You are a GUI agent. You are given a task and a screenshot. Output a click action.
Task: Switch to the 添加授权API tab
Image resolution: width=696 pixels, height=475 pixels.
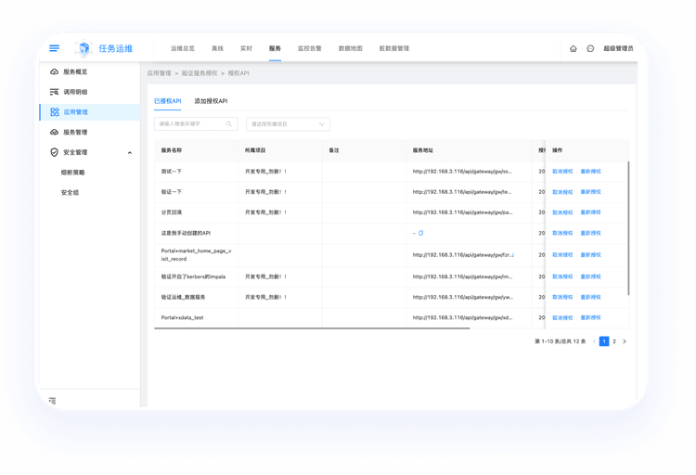(x=211, y=100)
